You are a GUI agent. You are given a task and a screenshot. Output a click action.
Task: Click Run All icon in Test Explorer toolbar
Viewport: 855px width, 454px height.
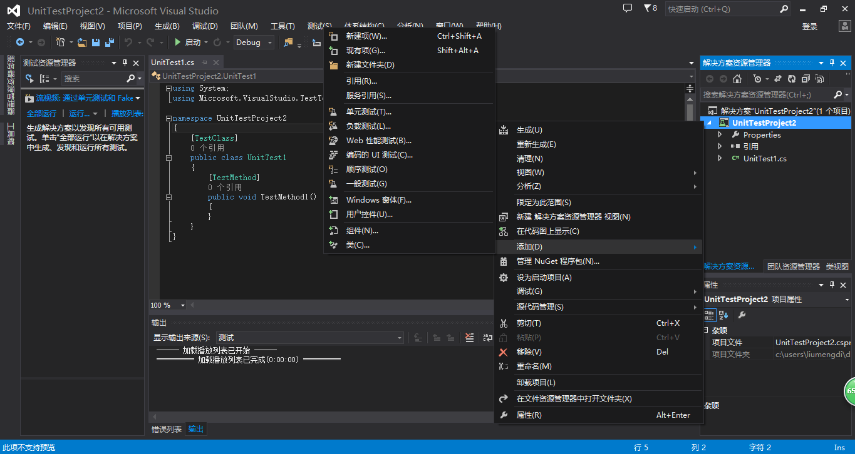click(x=29, y=79)
